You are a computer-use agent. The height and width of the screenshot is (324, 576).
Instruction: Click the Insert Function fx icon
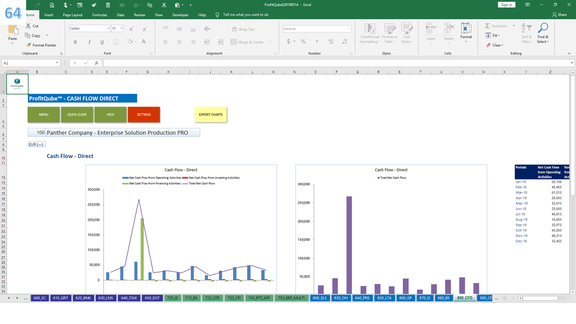coord(96,63)
